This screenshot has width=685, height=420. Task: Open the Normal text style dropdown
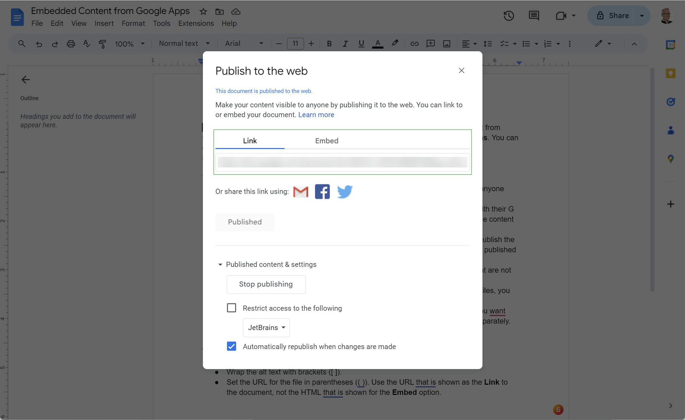[x=184, y=44]
